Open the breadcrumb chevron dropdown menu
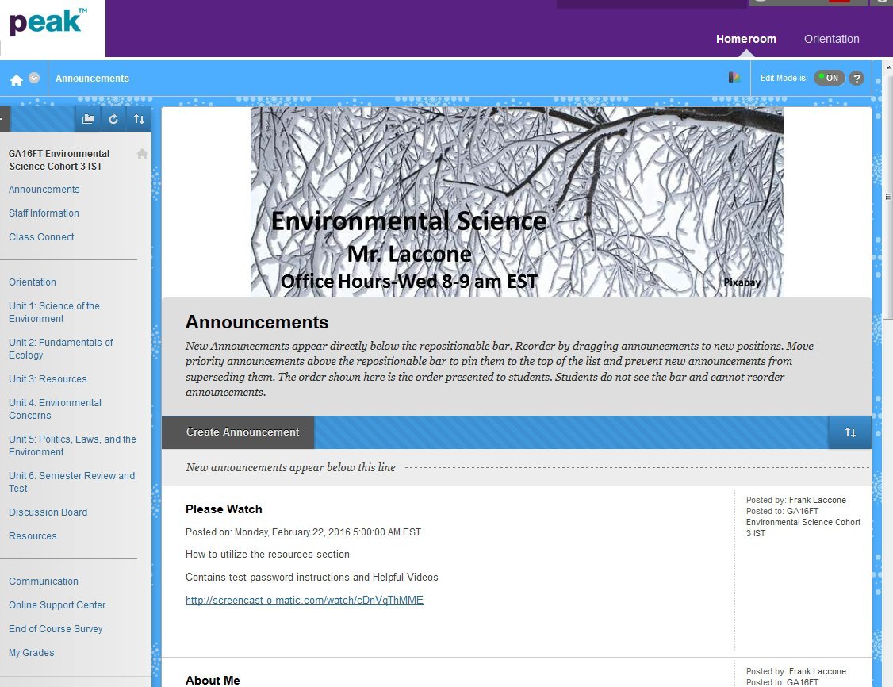The width and height of the screenshot is (893, 687). [x=33, y=77]
